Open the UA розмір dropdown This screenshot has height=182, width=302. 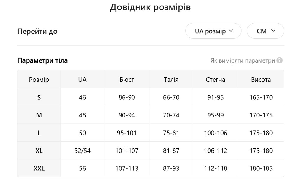(213, 31)
